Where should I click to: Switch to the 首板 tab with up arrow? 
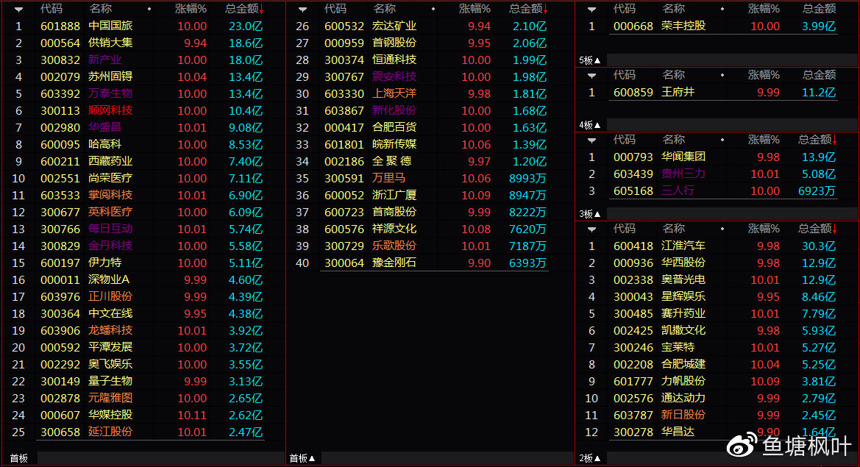pyautogui.click(x=302, y=458)
